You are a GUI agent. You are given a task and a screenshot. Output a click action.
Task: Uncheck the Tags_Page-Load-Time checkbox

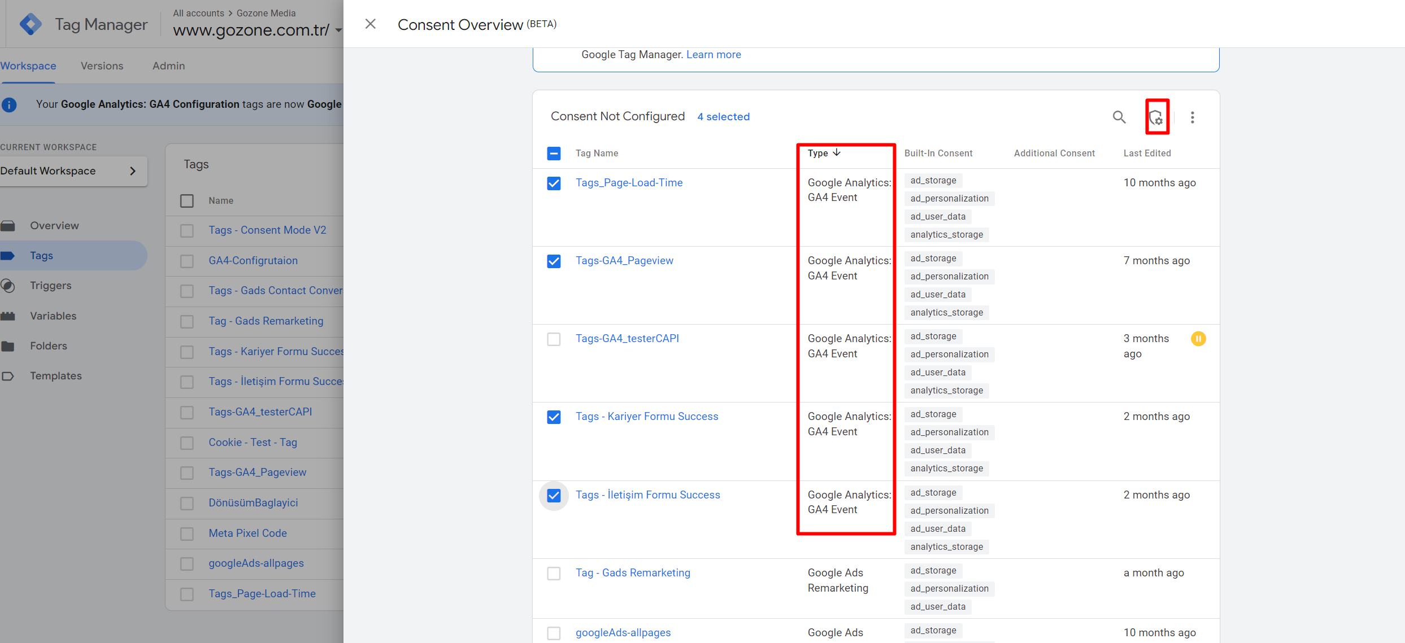pyautogui.click(x=554, y=183)
